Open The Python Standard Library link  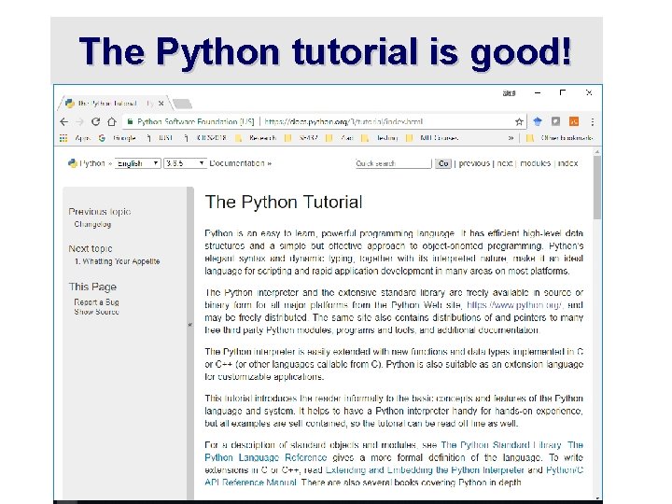(x=501, y=445)
